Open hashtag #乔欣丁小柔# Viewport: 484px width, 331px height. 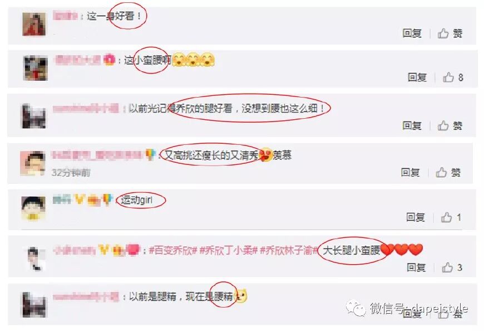tap(228, 250)
